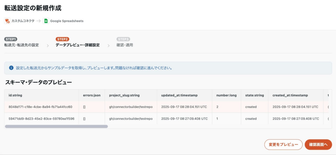Click the row id starting with 8048d171
Screen dimensions: 336x155
click(40, 107)
